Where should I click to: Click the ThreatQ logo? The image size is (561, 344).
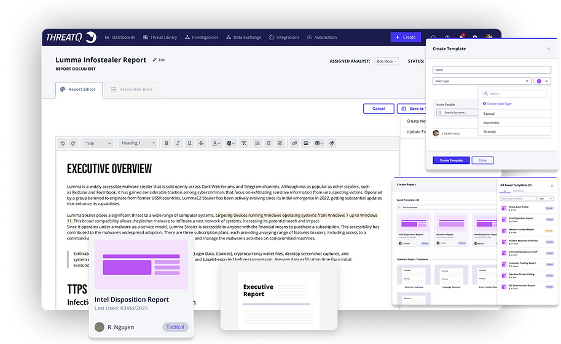tap(71, 37)
